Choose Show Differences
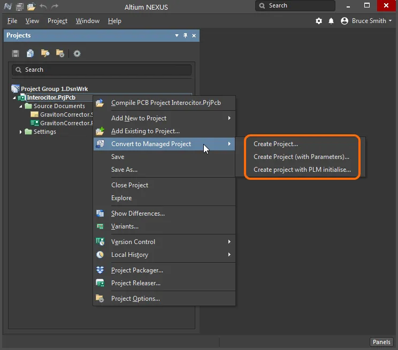This screenshot has width=398, height=350. (164, 214)
